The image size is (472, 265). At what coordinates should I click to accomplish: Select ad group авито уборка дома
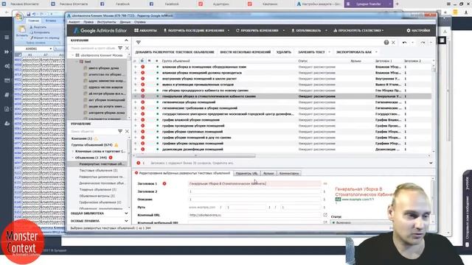(103, 68)
